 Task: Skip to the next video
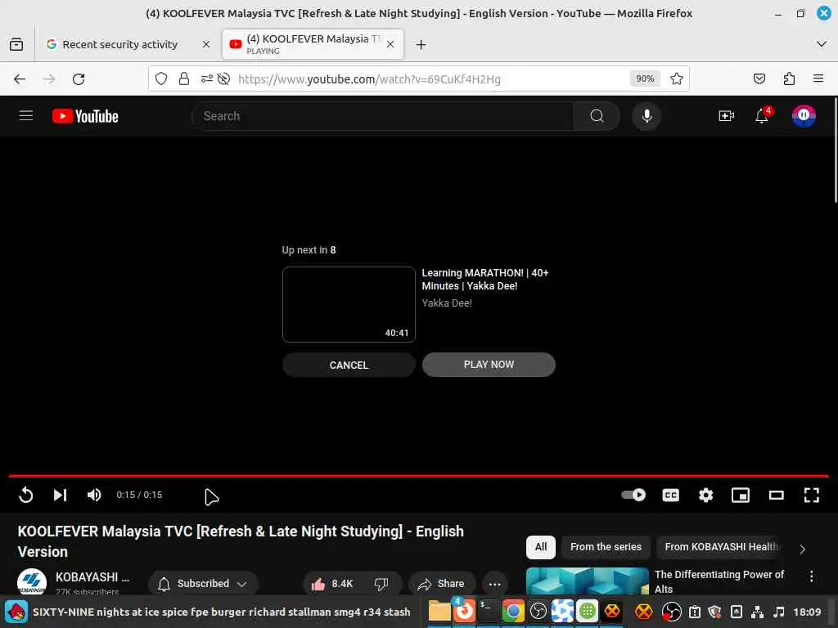(x=60, y=495)
